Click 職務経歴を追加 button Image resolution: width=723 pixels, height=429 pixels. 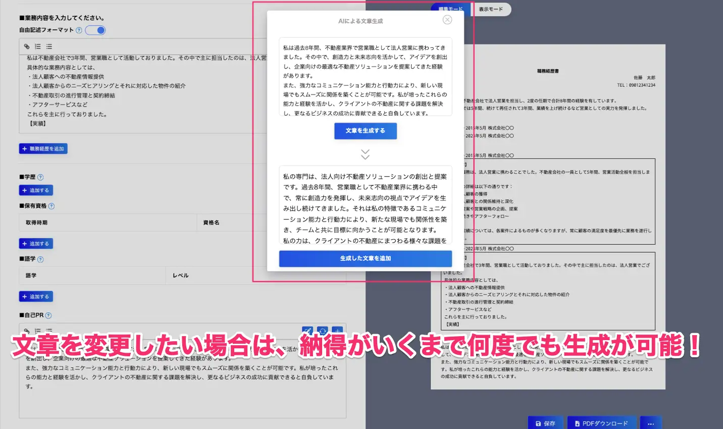click(x=43, y=149)
